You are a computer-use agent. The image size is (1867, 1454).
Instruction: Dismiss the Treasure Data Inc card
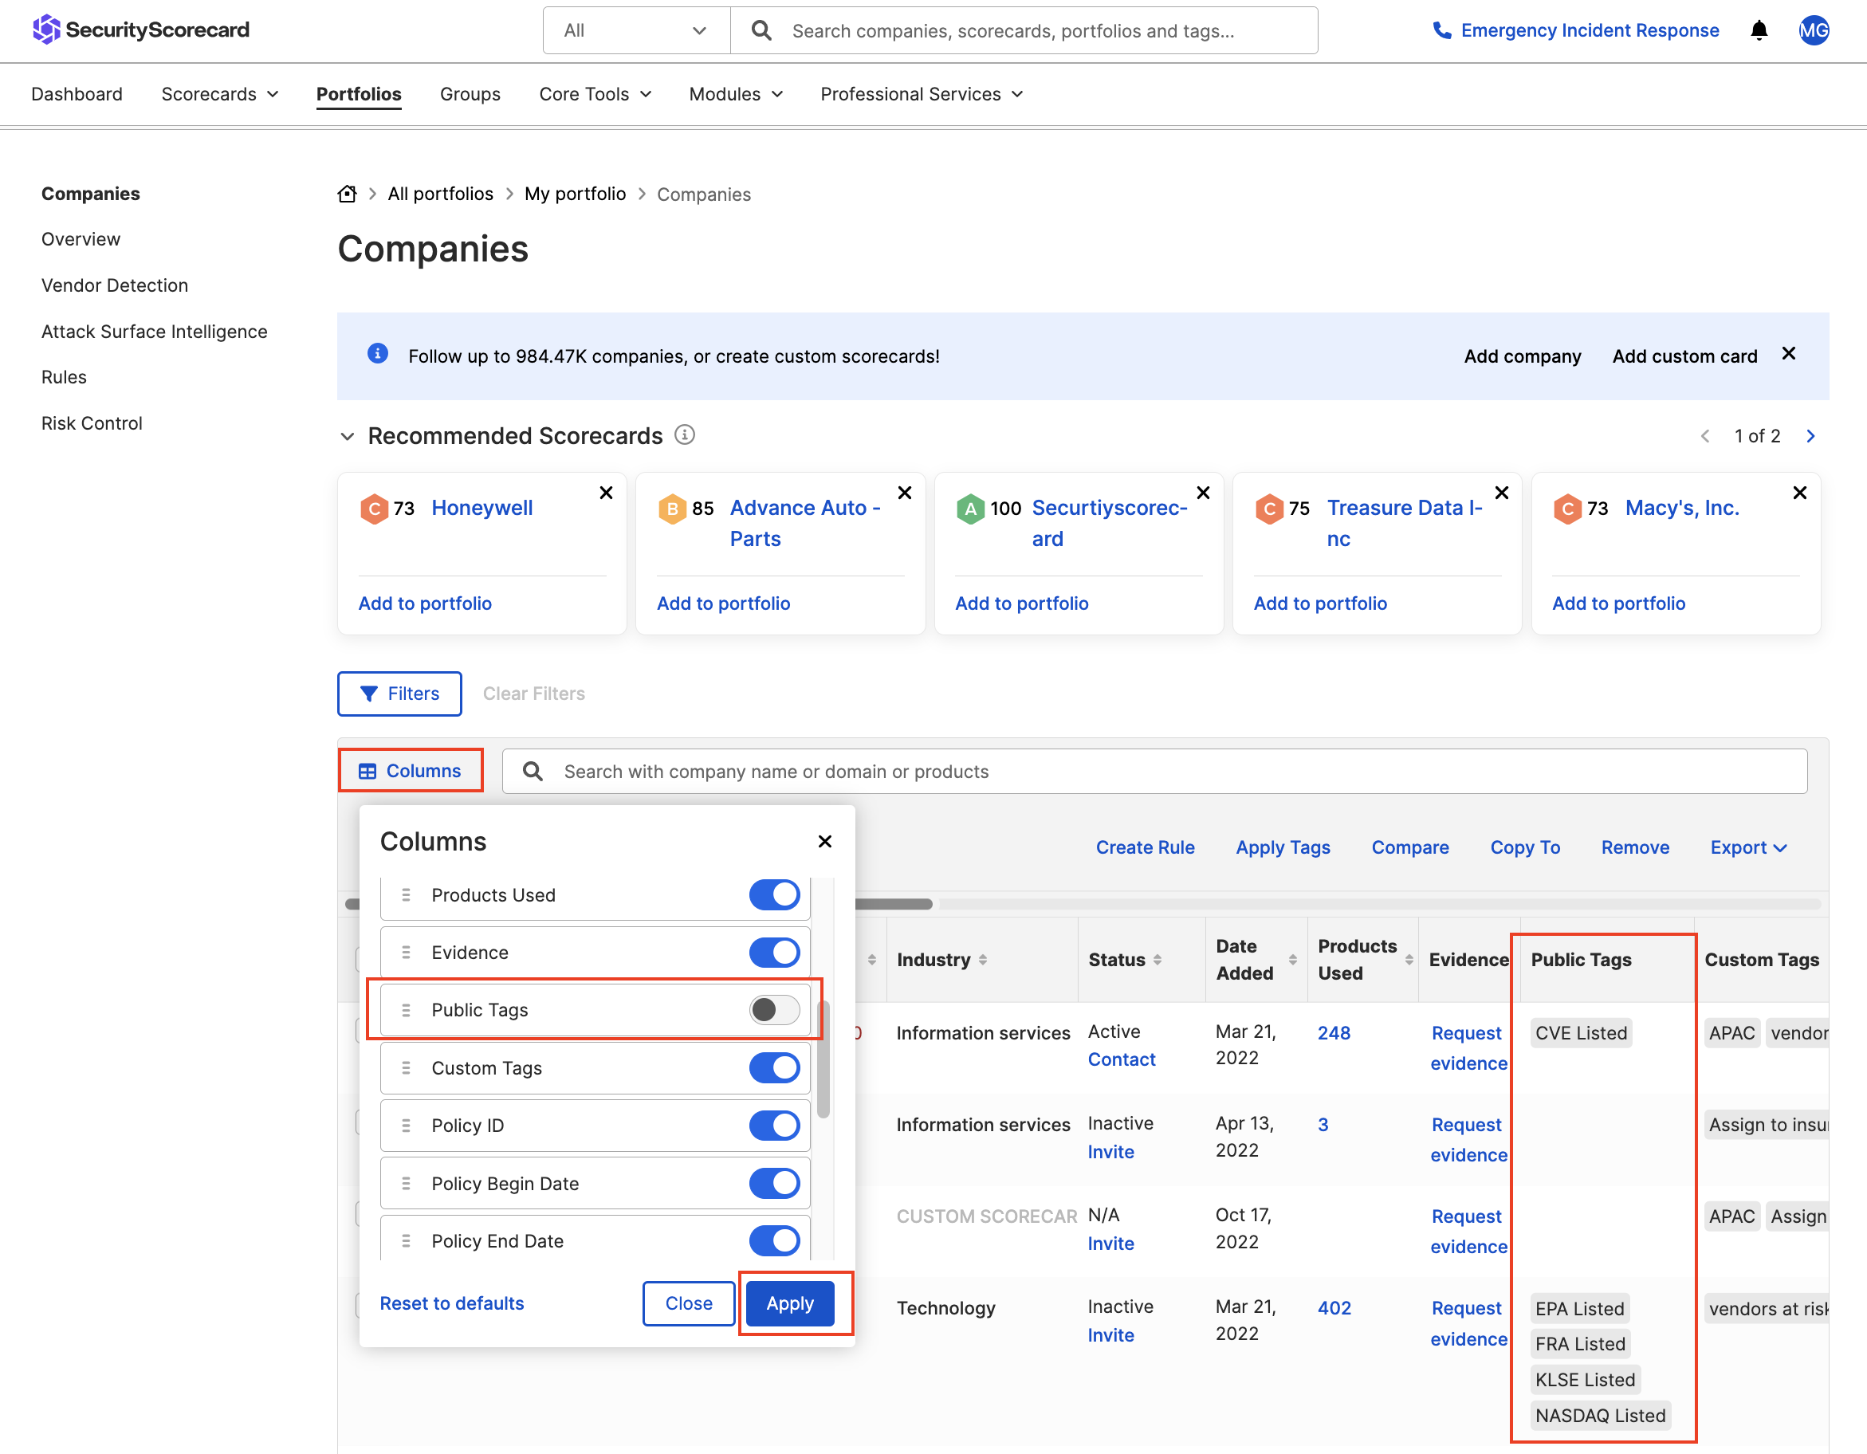pyautogui.click(x=1501, y=493)
